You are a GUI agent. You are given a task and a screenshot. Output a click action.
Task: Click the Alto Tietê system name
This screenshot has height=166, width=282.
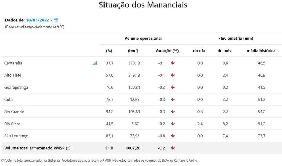point(13,75)
